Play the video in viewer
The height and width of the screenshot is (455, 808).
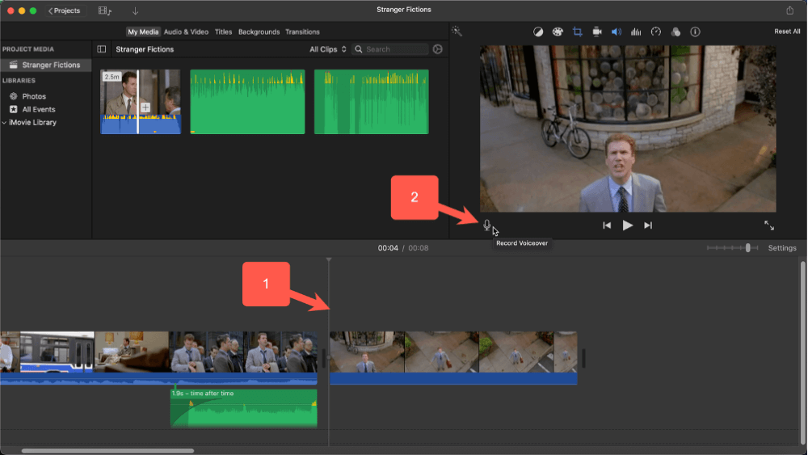(627, 225)
